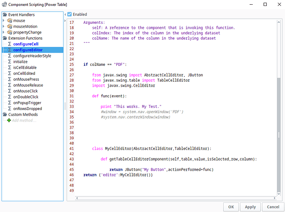Click the sigma icon beside isCellEditable
The image size is (285, 212).
pos(10,68)
